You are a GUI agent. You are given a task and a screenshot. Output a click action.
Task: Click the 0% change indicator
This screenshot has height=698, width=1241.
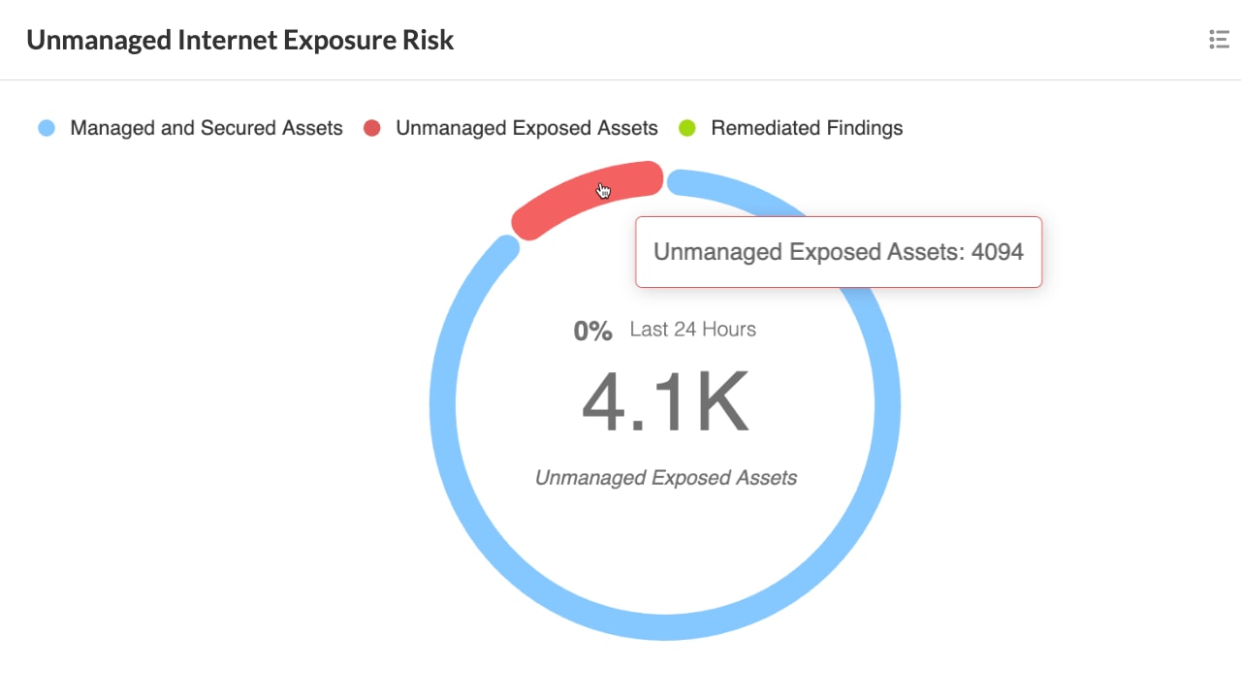point(592,332)
